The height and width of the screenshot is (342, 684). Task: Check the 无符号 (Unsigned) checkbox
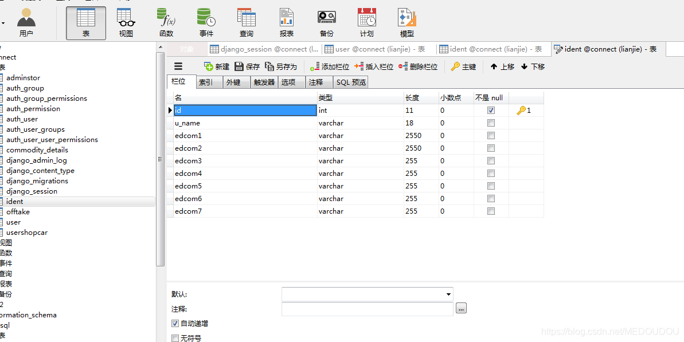(x=175, y=338)
